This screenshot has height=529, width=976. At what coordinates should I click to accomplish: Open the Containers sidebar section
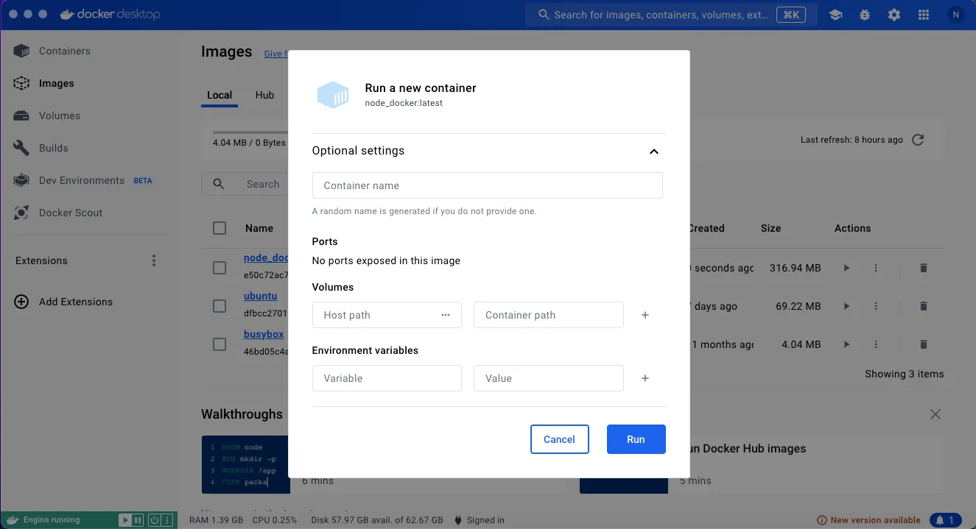(x=65, y=51)
